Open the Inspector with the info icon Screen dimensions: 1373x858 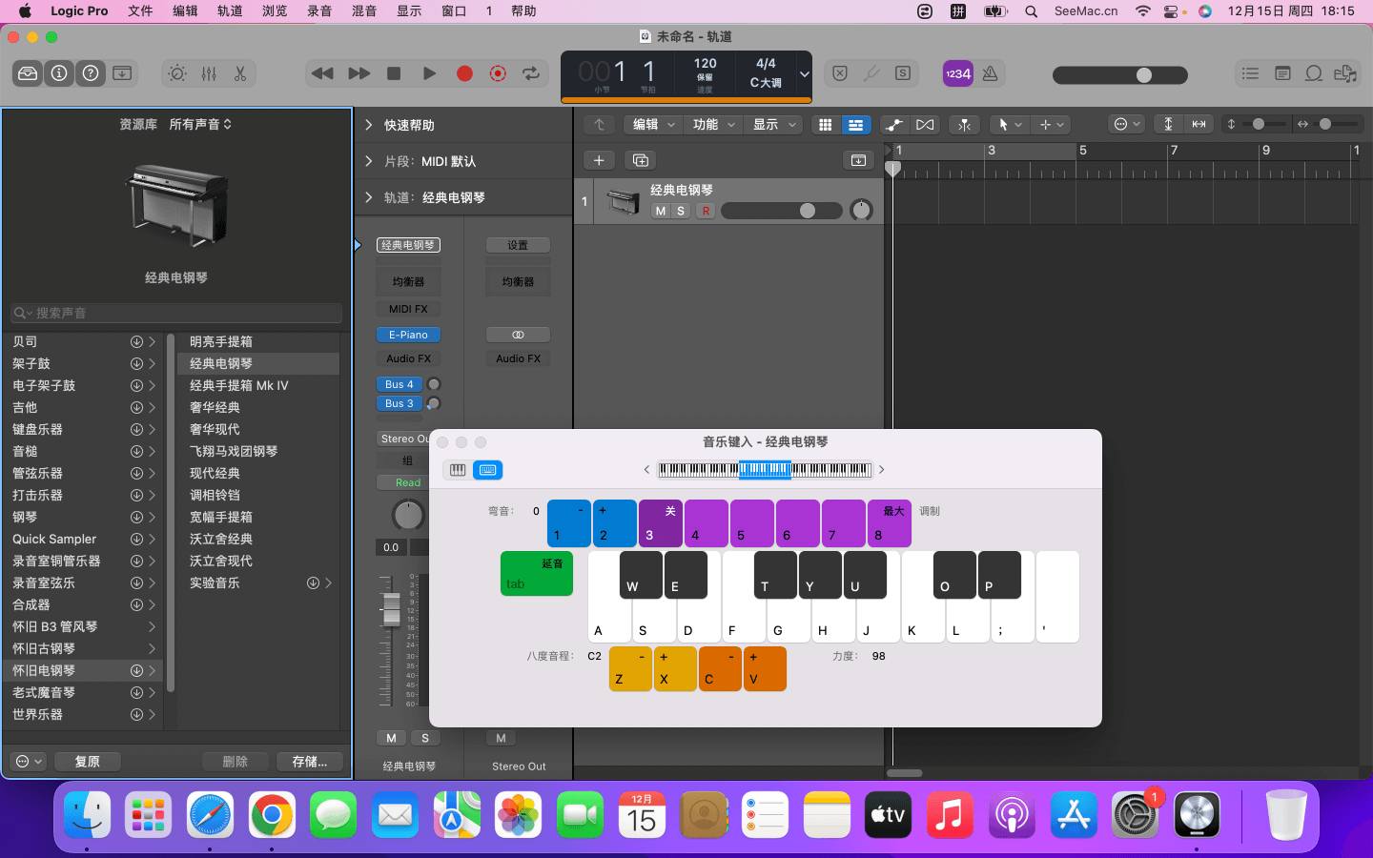[x=59, y=73]
